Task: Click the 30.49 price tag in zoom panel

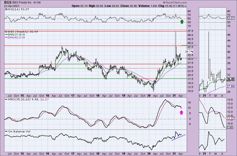Action: [x=230, y=79]
